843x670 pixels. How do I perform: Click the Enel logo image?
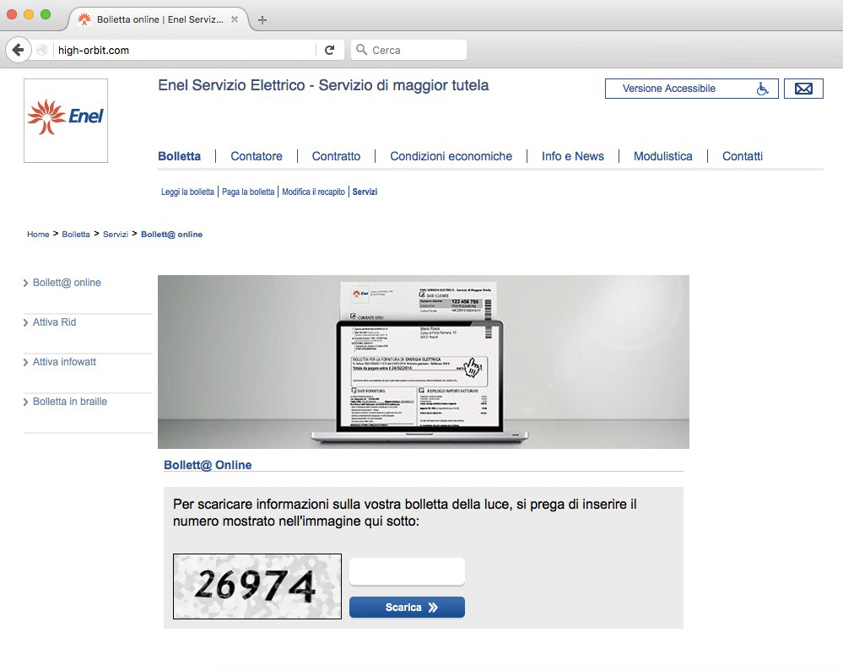coord(66,120)
